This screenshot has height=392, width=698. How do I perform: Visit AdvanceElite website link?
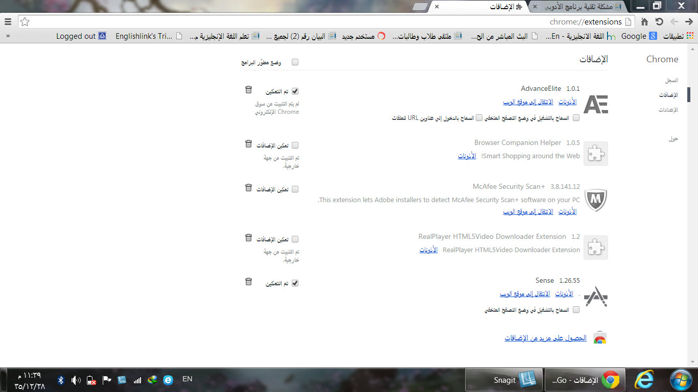(528, 102)
